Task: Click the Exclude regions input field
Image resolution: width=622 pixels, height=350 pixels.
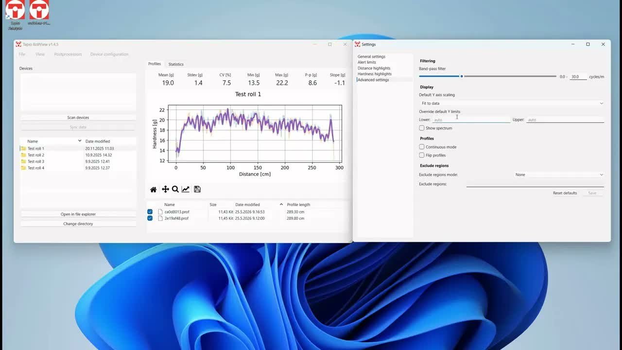Action: click(x=535, y=184)
